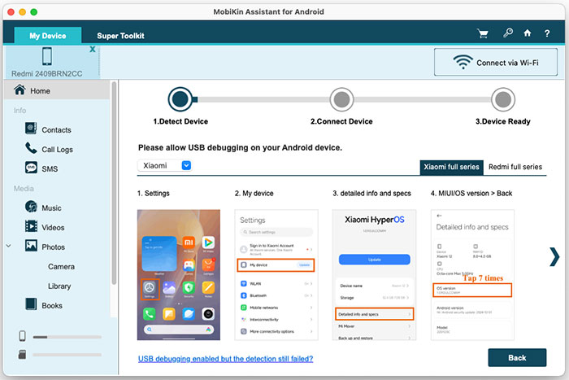
Task: Open the Xiaomi brand dropdown
Action: click(x=164, y=166)
